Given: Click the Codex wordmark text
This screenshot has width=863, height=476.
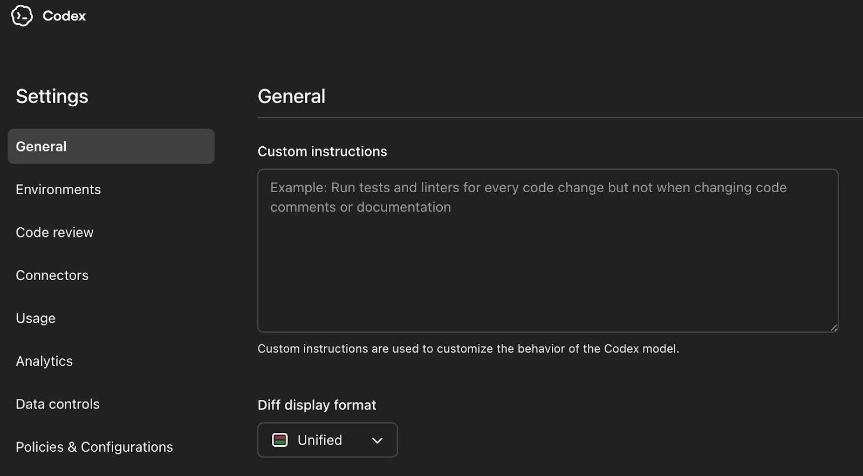Looking at the screenshot, I should pos(64,16).
